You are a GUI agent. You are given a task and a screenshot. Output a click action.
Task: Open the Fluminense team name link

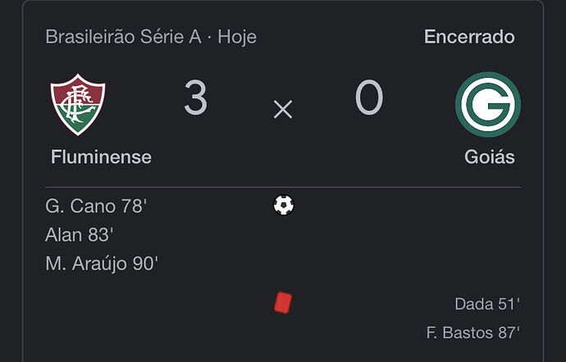101,157
